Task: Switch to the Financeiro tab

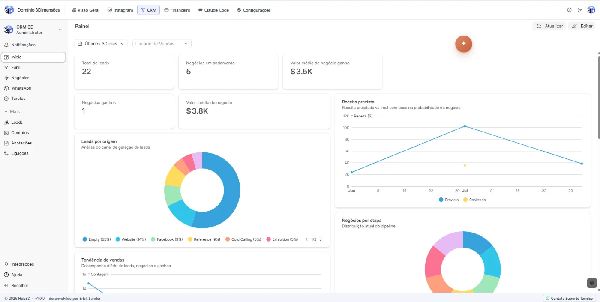Action: pos(177,10)
